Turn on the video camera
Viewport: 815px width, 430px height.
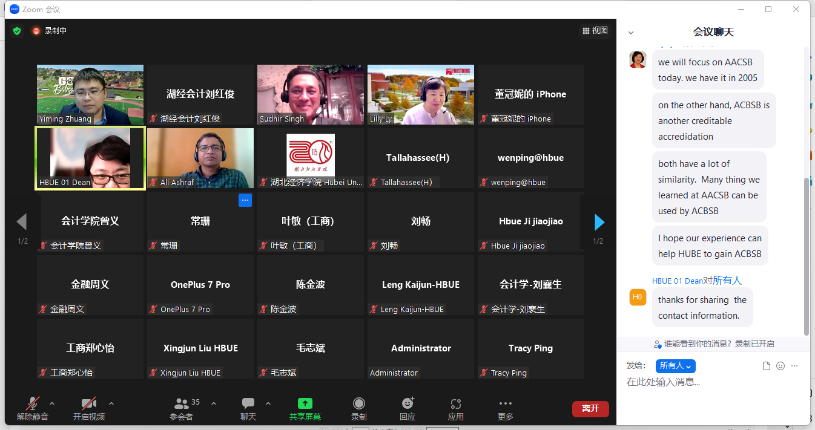(x=89, y=404)
